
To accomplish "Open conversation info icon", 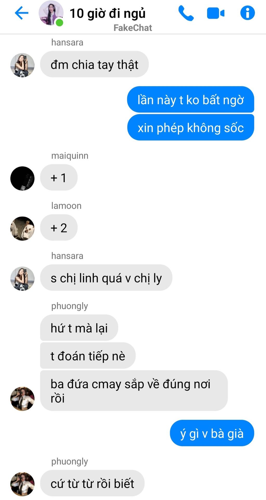I will pyautogui.click(x=247, y=13).
